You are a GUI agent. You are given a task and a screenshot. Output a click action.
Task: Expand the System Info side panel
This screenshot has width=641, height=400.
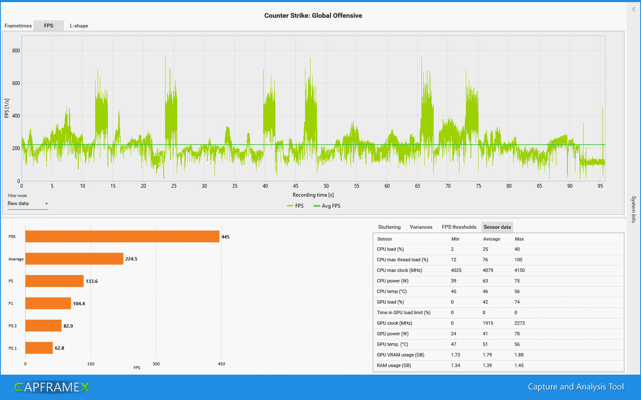pyautogui.click(x=633, y=209)
